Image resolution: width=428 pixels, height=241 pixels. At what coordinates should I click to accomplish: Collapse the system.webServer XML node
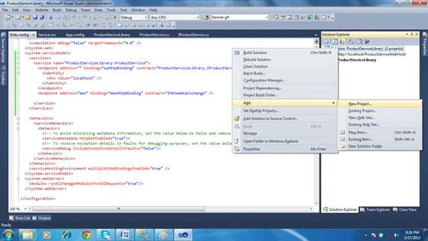tap(18, 178)
